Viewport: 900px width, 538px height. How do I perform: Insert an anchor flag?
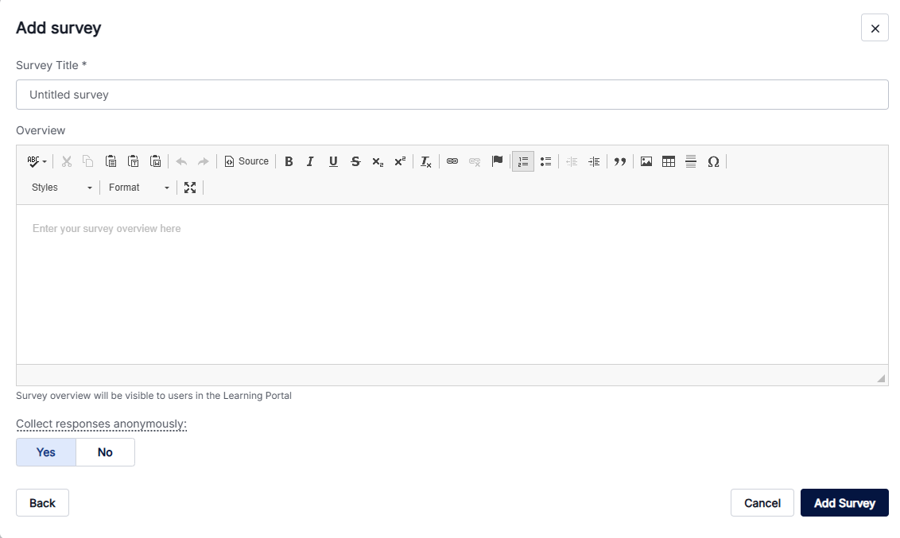pos(497,162)
